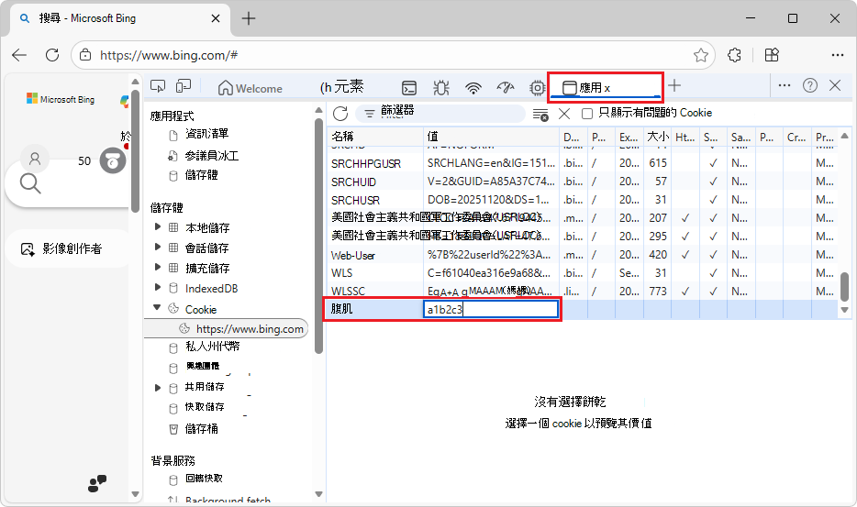Open 資訊清單 in the sidebar

click(206, 134)
